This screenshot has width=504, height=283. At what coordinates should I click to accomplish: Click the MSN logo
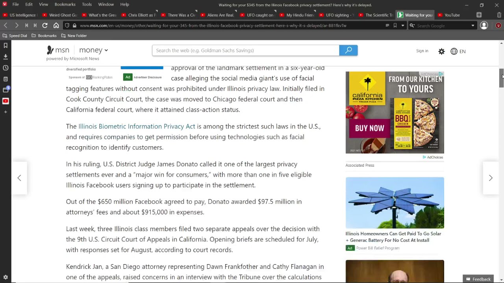point(58,50)
